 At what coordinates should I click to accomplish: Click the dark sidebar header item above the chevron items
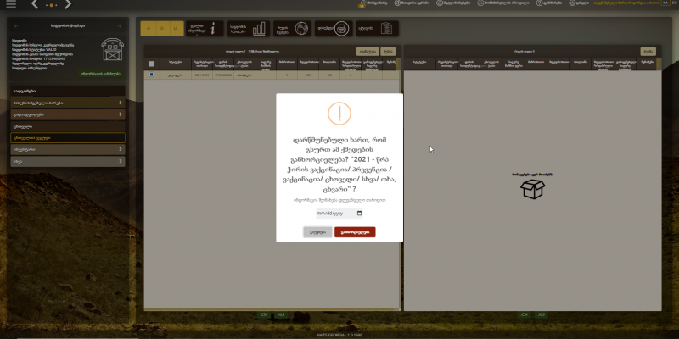click(68, 91)
